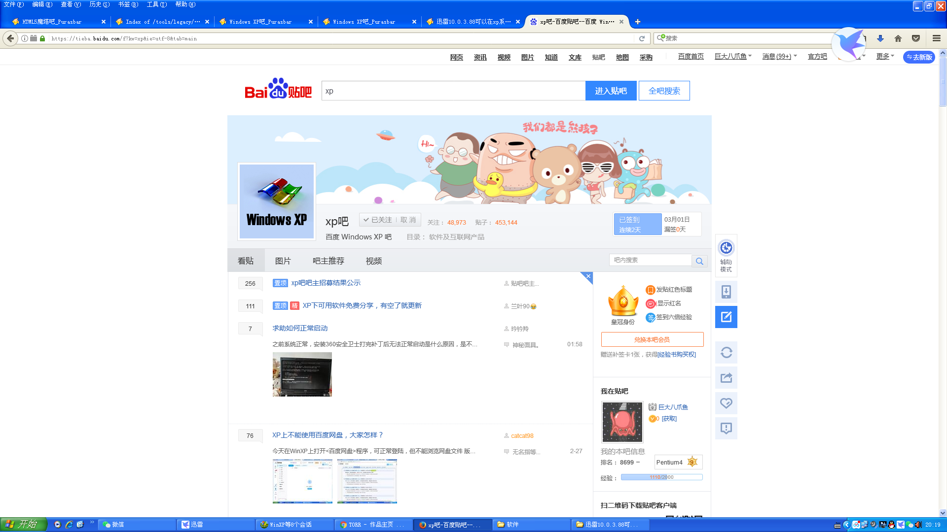The image size is (947, 532).
Task: Toggle 辅助模式 assist mode
Action: pyautogui.click(x=726, y=255)
